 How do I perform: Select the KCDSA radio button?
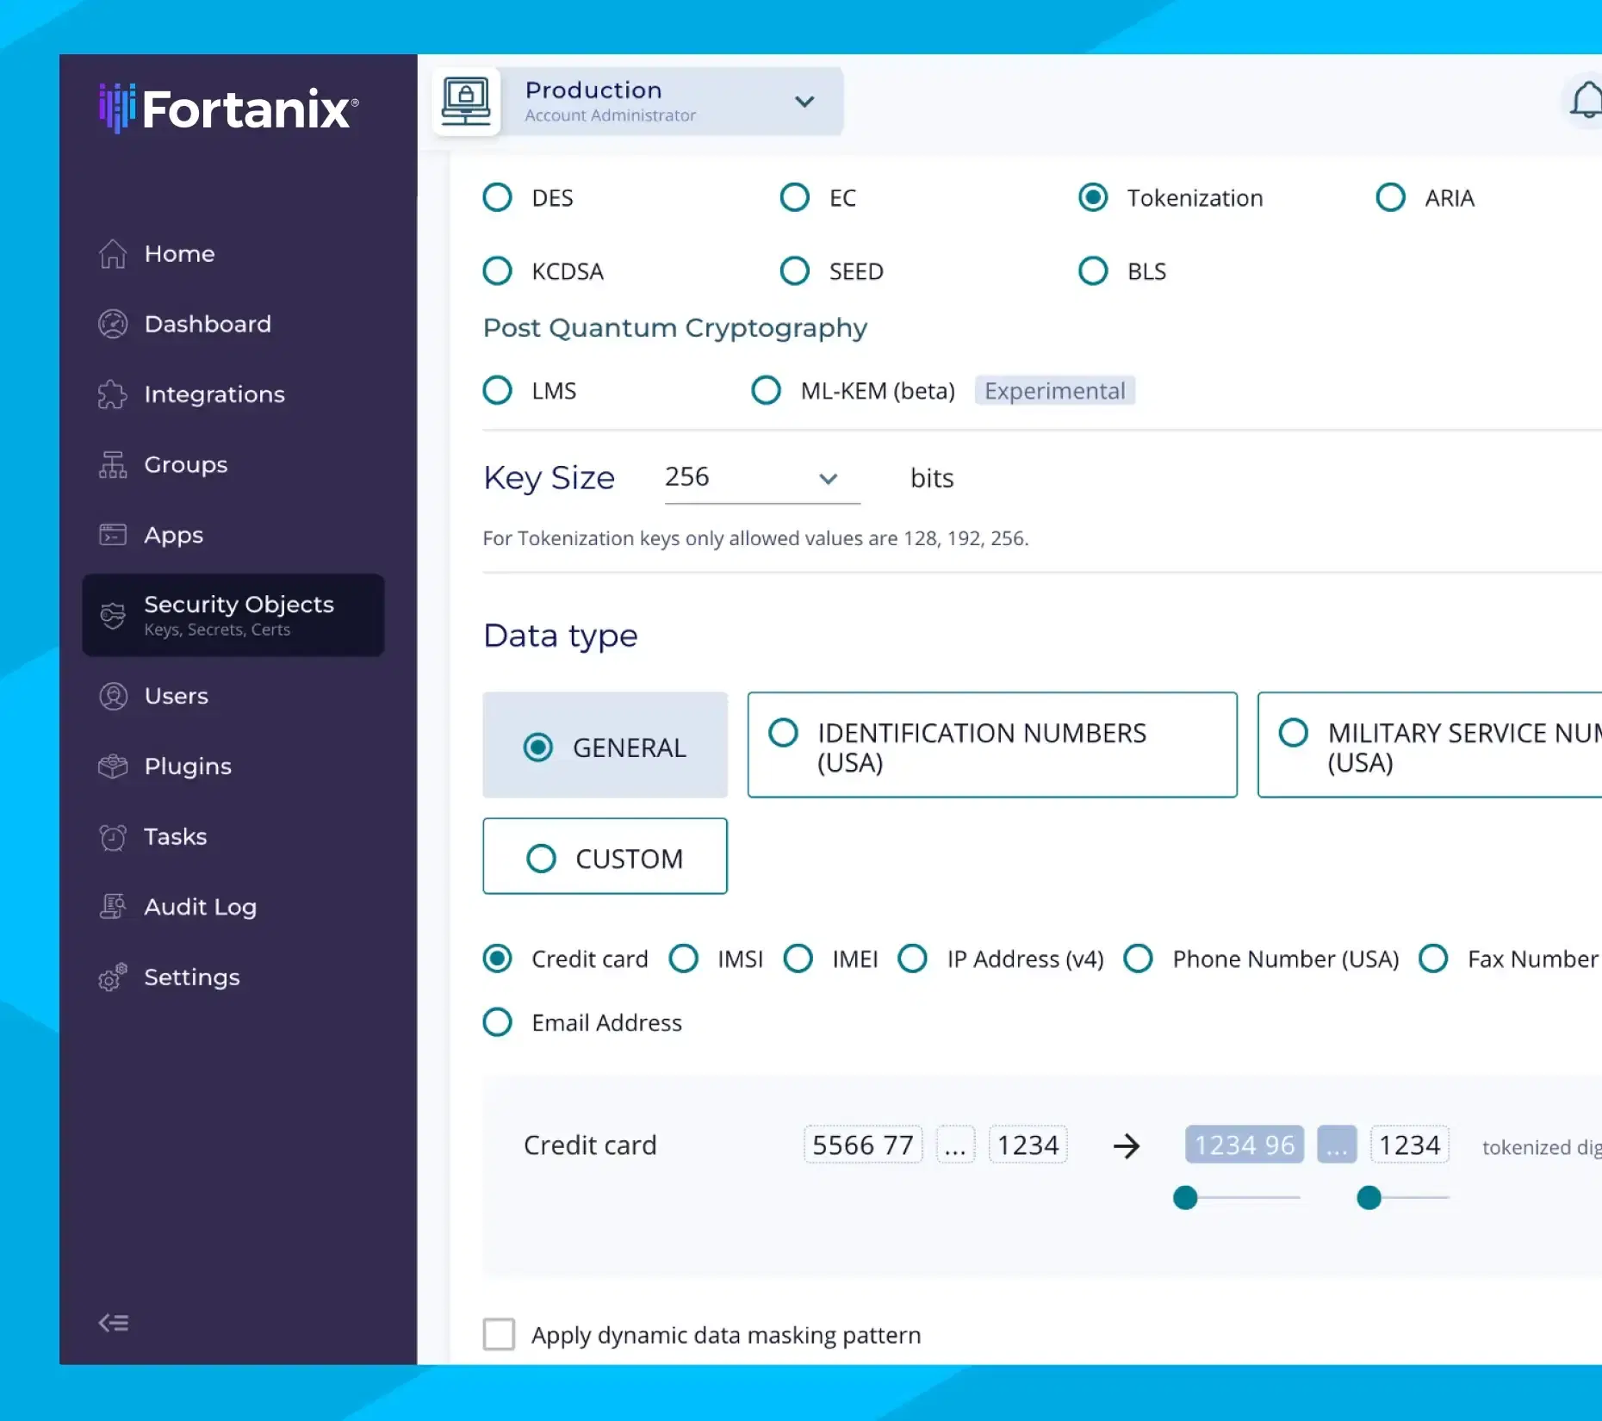click(497, 270)
